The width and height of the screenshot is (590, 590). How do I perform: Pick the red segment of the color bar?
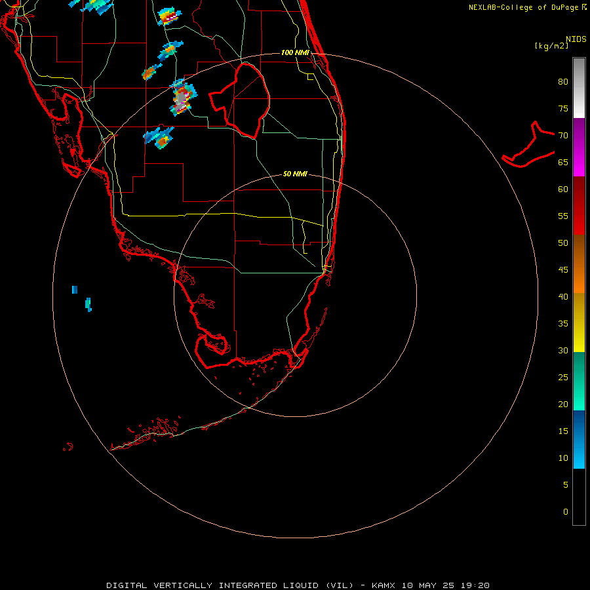coord(579,205)
